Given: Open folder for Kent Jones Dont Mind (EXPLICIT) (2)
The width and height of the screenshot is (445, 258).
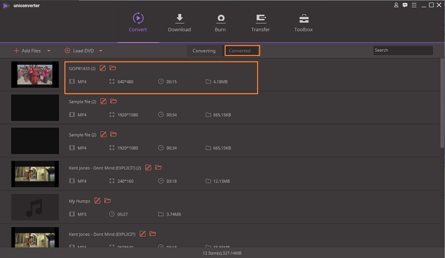Looking at the screenshot, I should (x=158, y=167).
